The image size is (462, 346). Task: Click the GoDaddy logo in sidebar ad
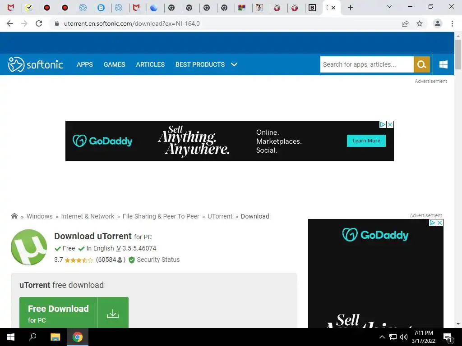point(375,235)
